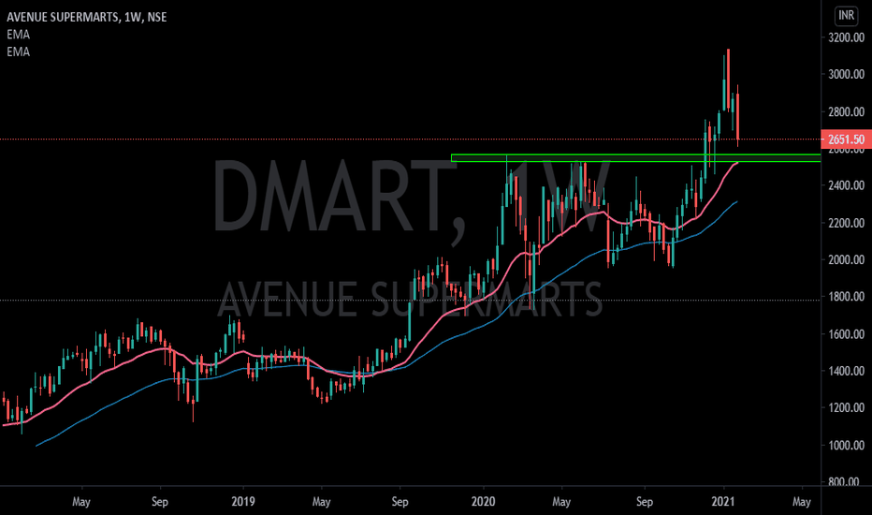
Task: Click the 3200.00 price axis label
Action: 846,37
